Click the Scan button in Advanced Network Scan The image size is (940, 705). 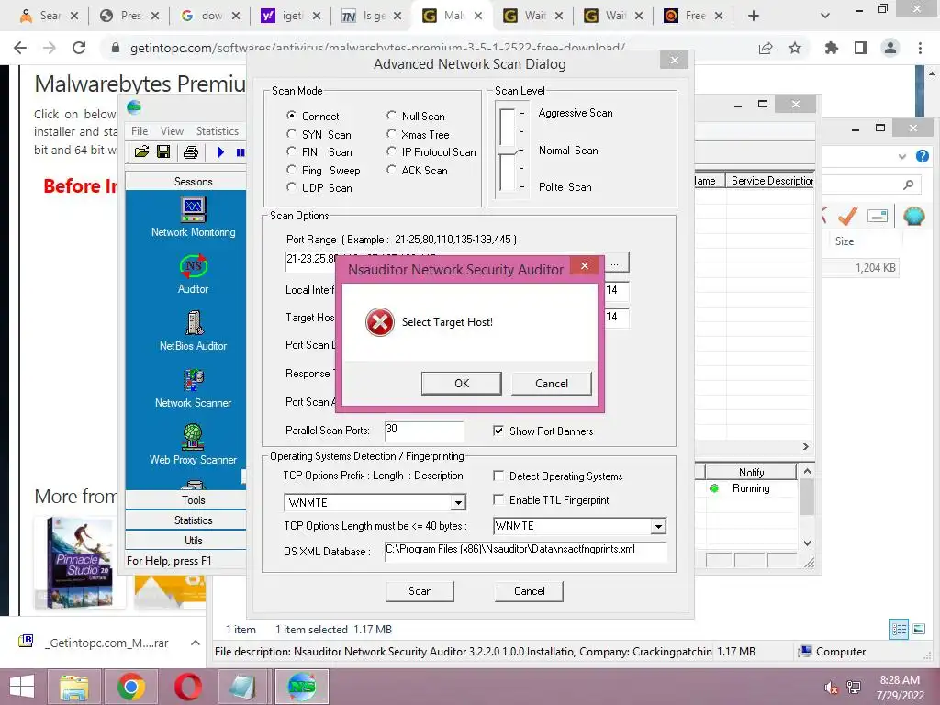(x=420, y=591)
